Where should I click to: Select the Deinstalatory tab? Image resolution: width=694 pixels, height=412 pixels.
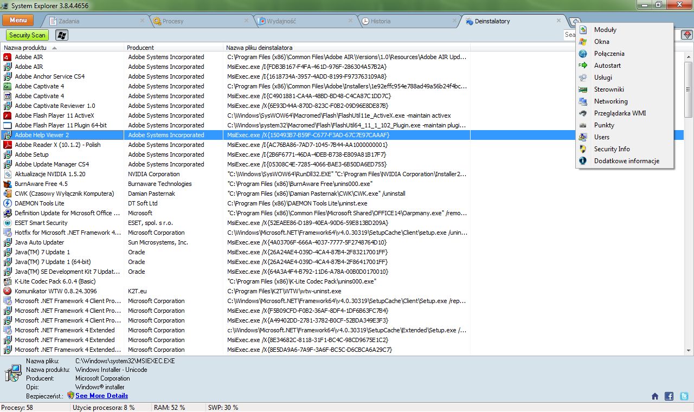pos(512,21)
